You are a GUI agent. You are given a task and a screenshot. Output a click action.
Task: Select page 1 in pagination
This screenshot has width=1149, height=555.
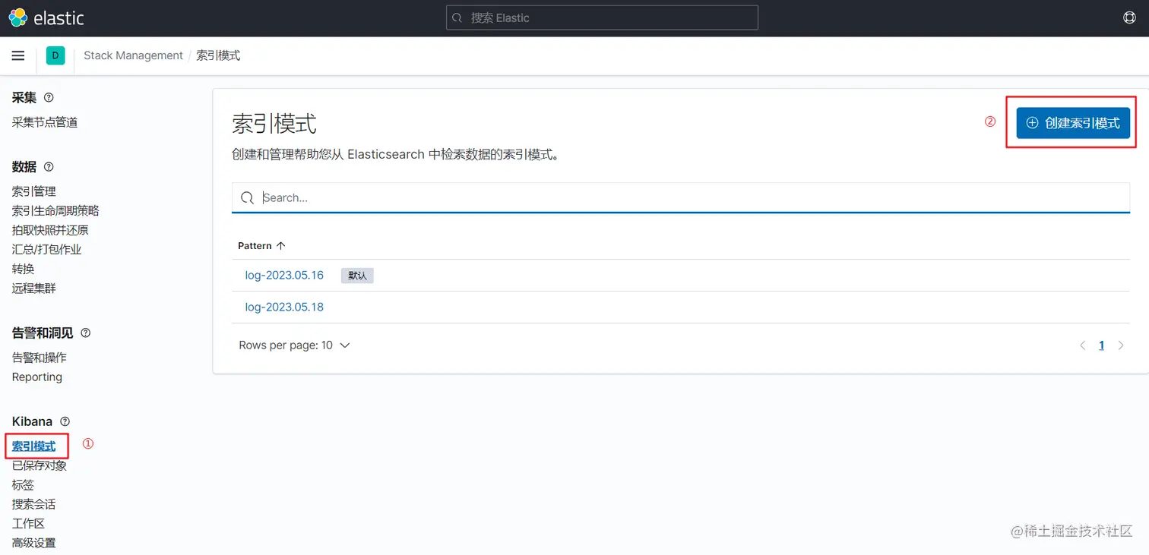[1101, 345]
